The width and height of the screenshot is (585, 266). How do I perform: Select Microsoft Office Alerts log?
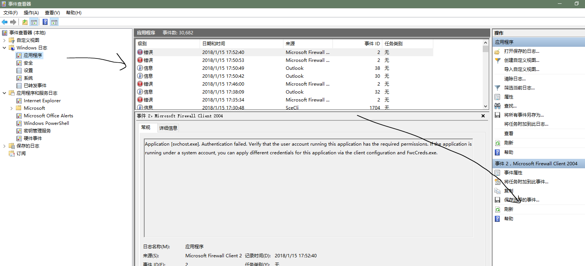[48, 116]
